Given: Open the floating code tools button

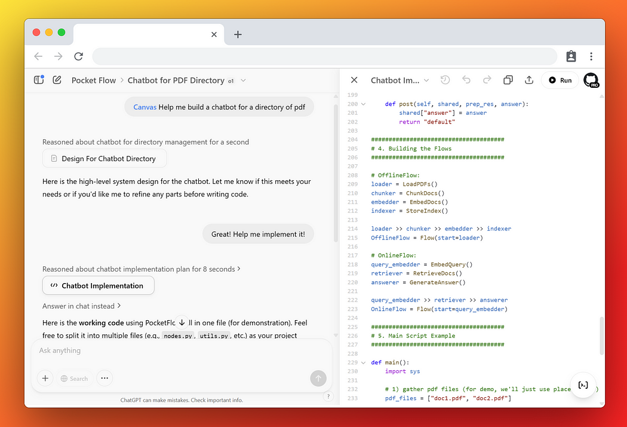Looking at the screenshot, I should pos(583,385).
